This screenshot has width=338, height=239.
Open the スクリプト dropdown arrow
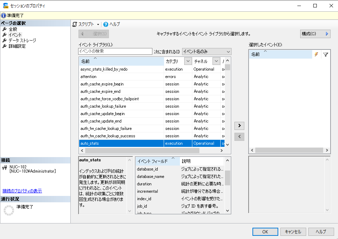98,25
